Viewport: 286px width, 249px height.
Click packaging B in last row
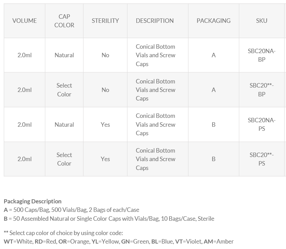(x=213, y=159)
